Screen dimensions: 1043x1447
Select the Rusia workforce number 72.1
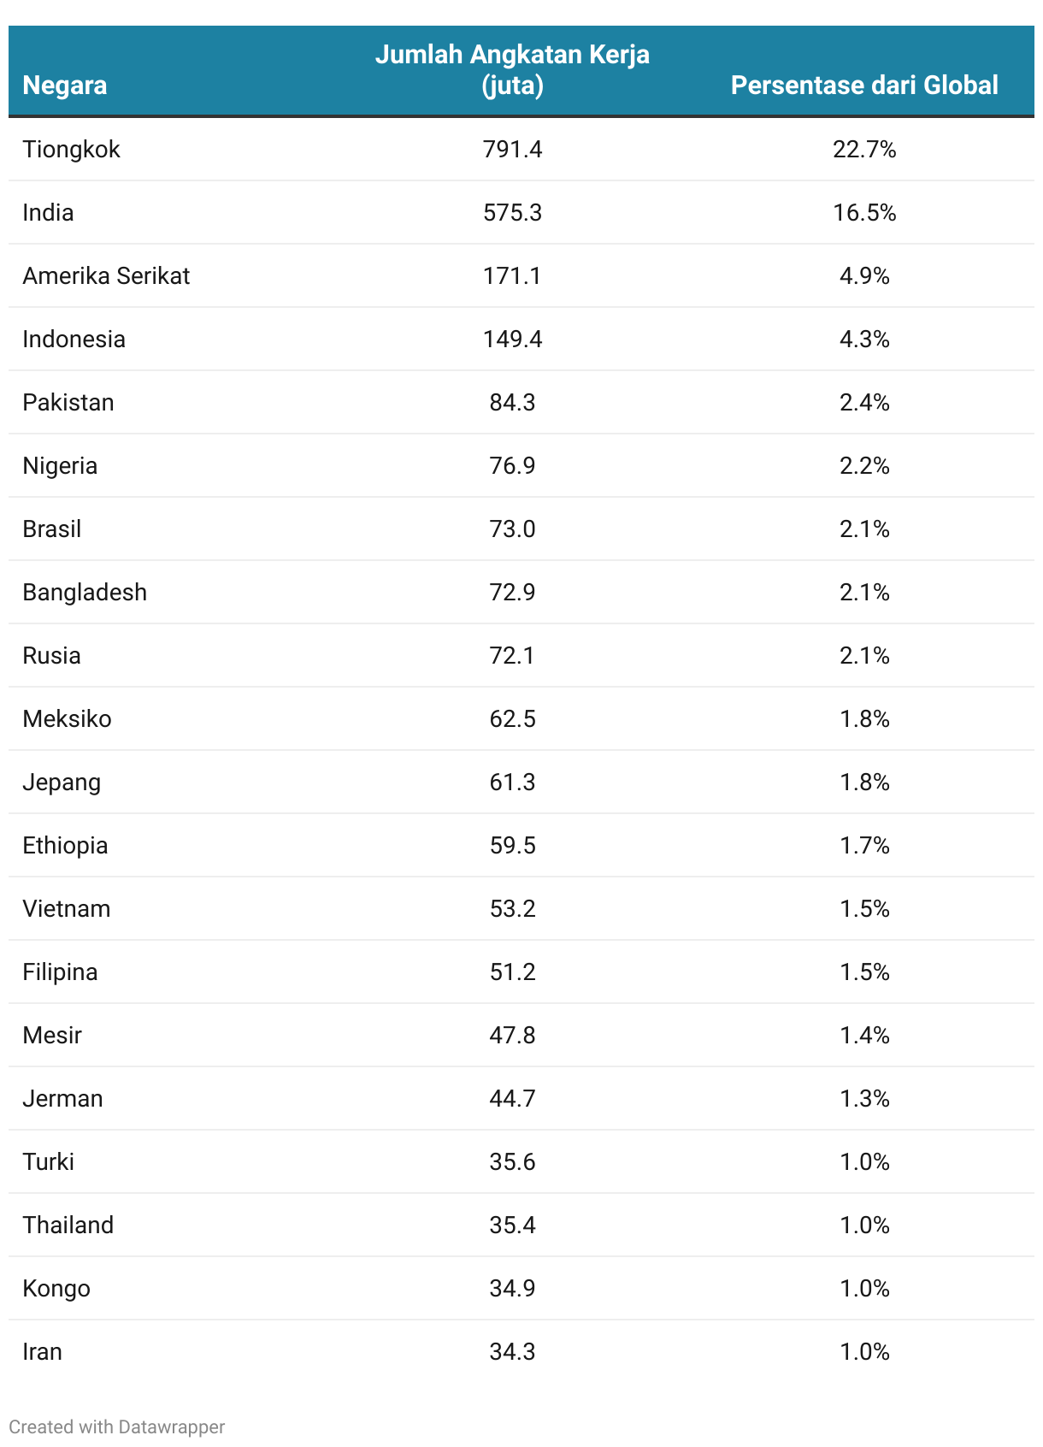click(512, 656)
